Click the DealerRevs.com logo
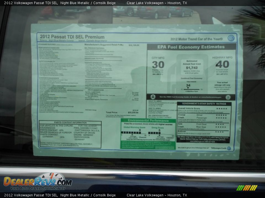Image resolution: width=265 pixels, height=198 pixels. (37, 182)
